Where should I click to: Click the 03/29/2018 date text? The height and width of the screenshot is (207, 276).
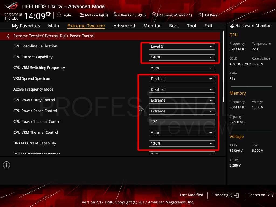pyautogui.click(x=13, y=15)
